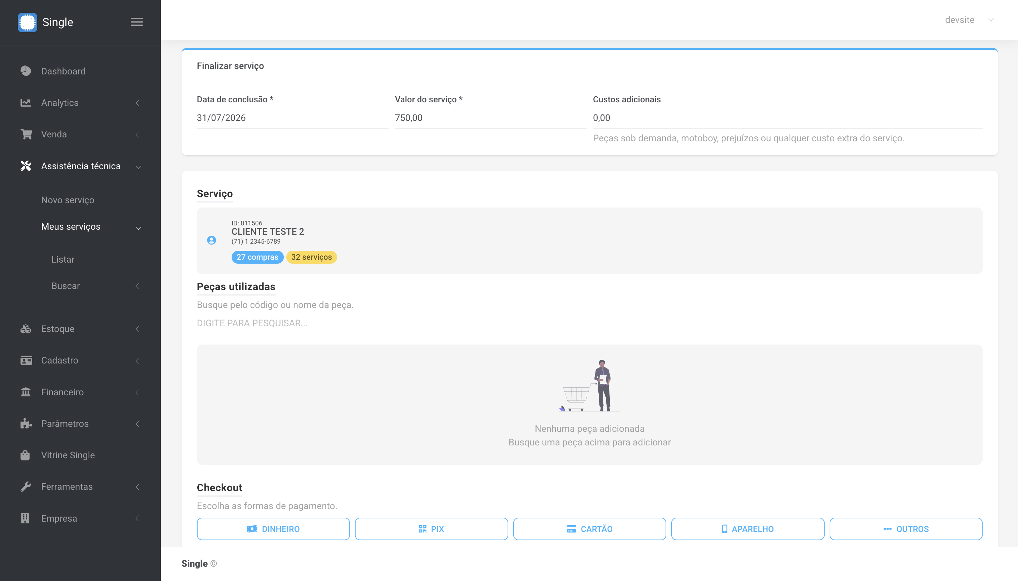Choose CARTÃO payment method
The width and height of the screenshot is (1018, 581).
589,529
